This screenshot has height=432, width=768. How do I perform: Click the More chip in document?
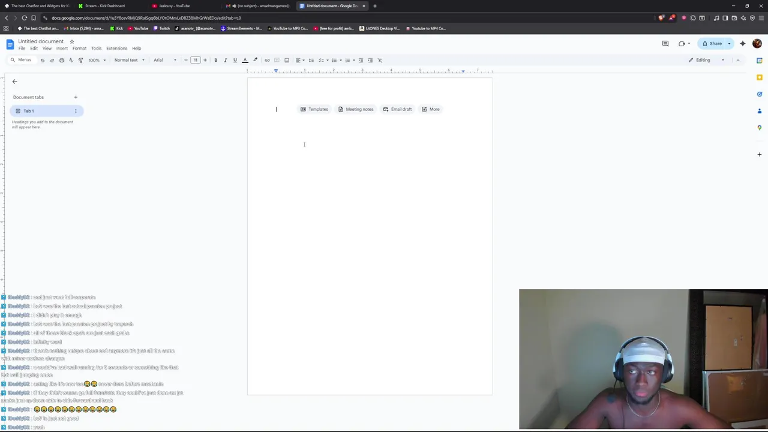coord(431,109)
